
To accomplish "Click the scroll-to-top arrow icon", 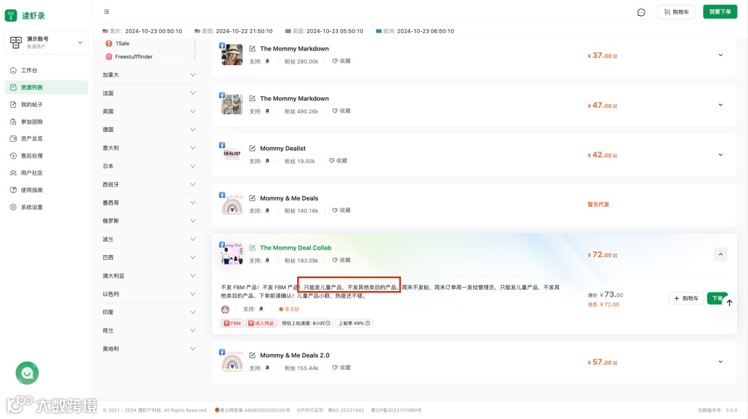I will coord(729,303).
